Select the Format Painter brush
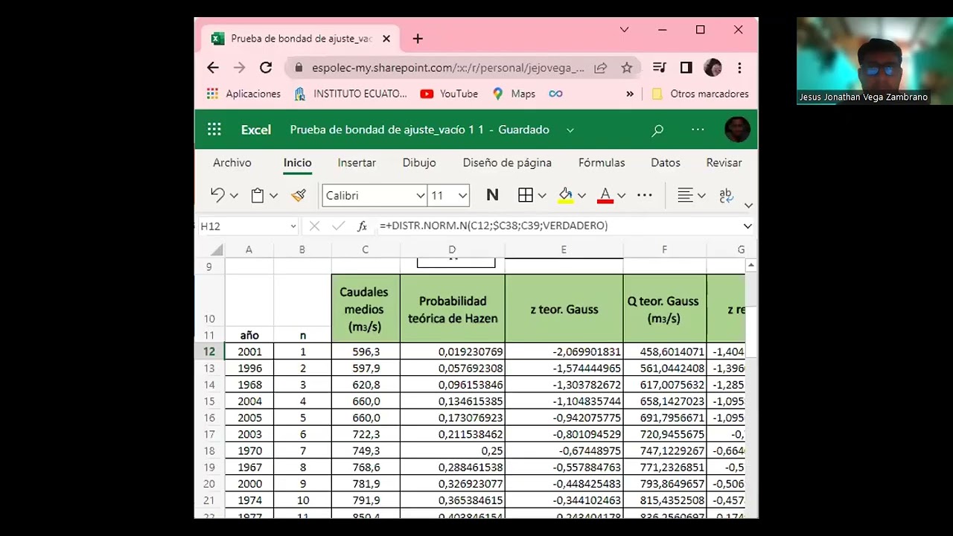The height and width of the screenshot is (536, 953). 299,195
